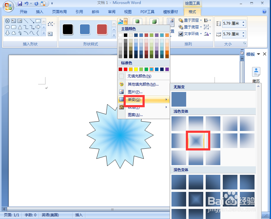
Task: Apply the black shape style
Action: pos(68,29)
